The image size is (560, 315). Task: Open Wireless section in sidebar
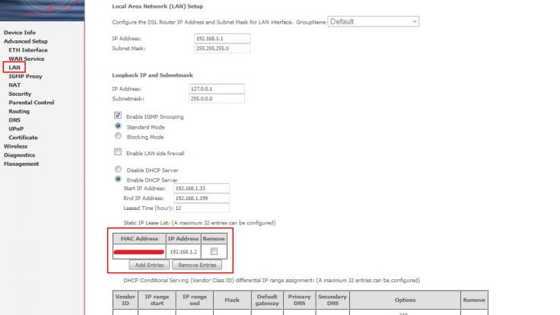click(15, 146)
